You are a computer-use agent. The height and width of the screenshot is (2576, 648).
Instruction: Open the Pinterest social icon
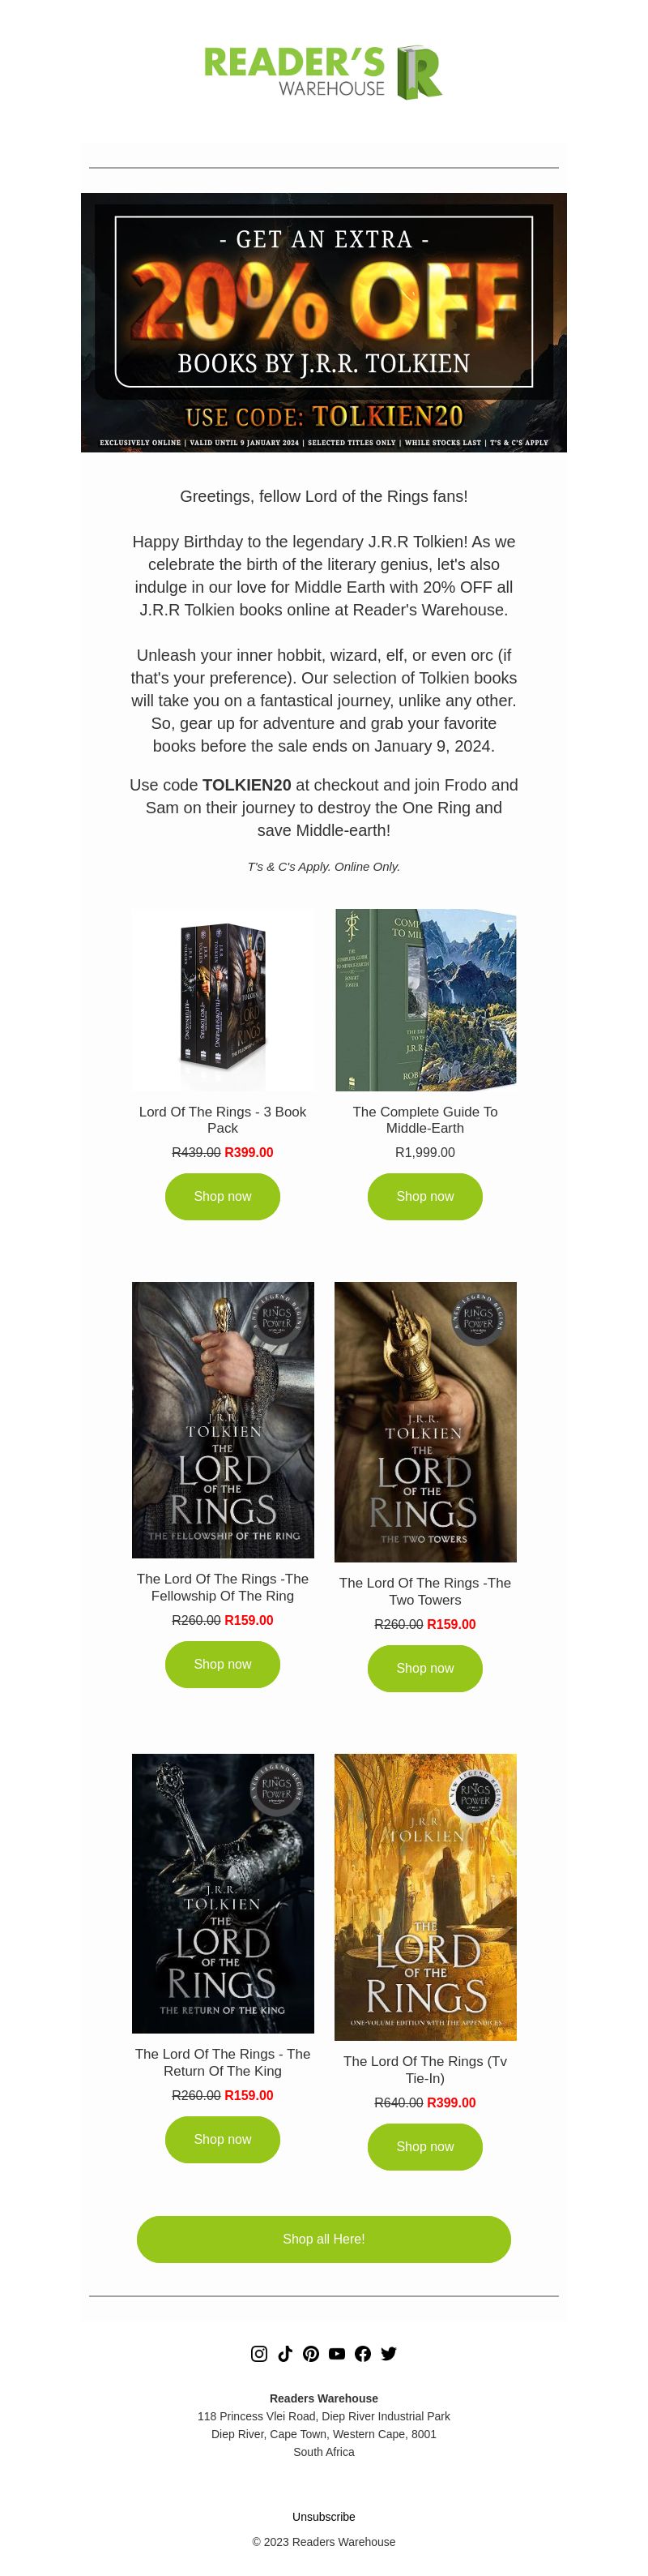(x=310, y=2353)
